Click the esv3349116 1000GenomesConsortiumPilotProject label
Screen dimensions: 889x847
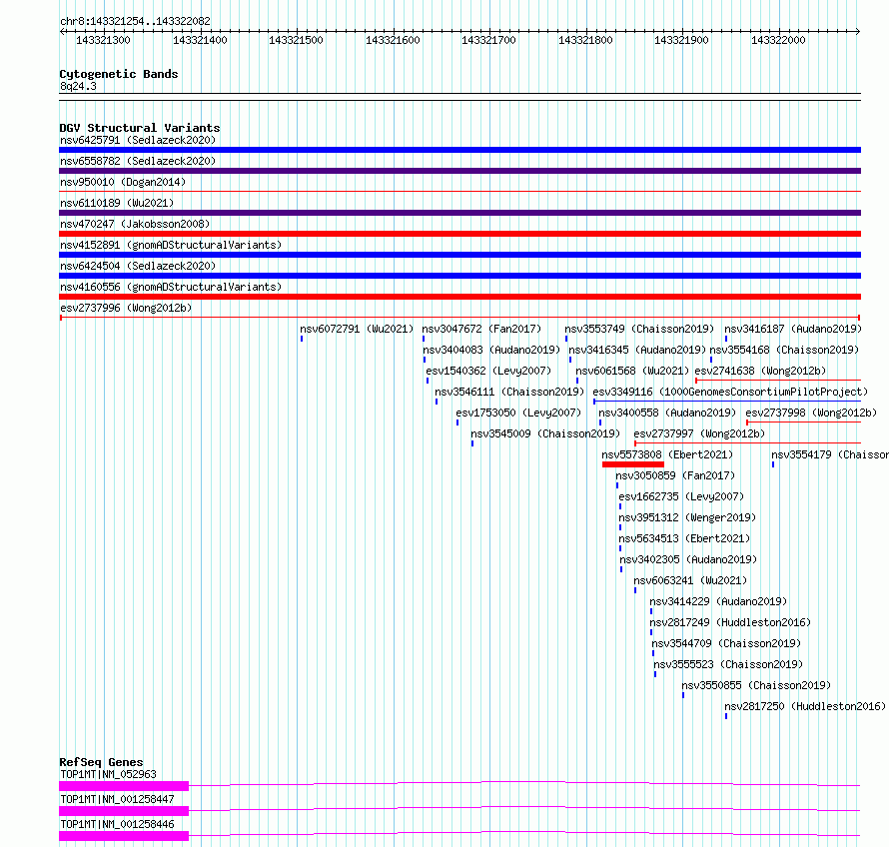(730, 392)
